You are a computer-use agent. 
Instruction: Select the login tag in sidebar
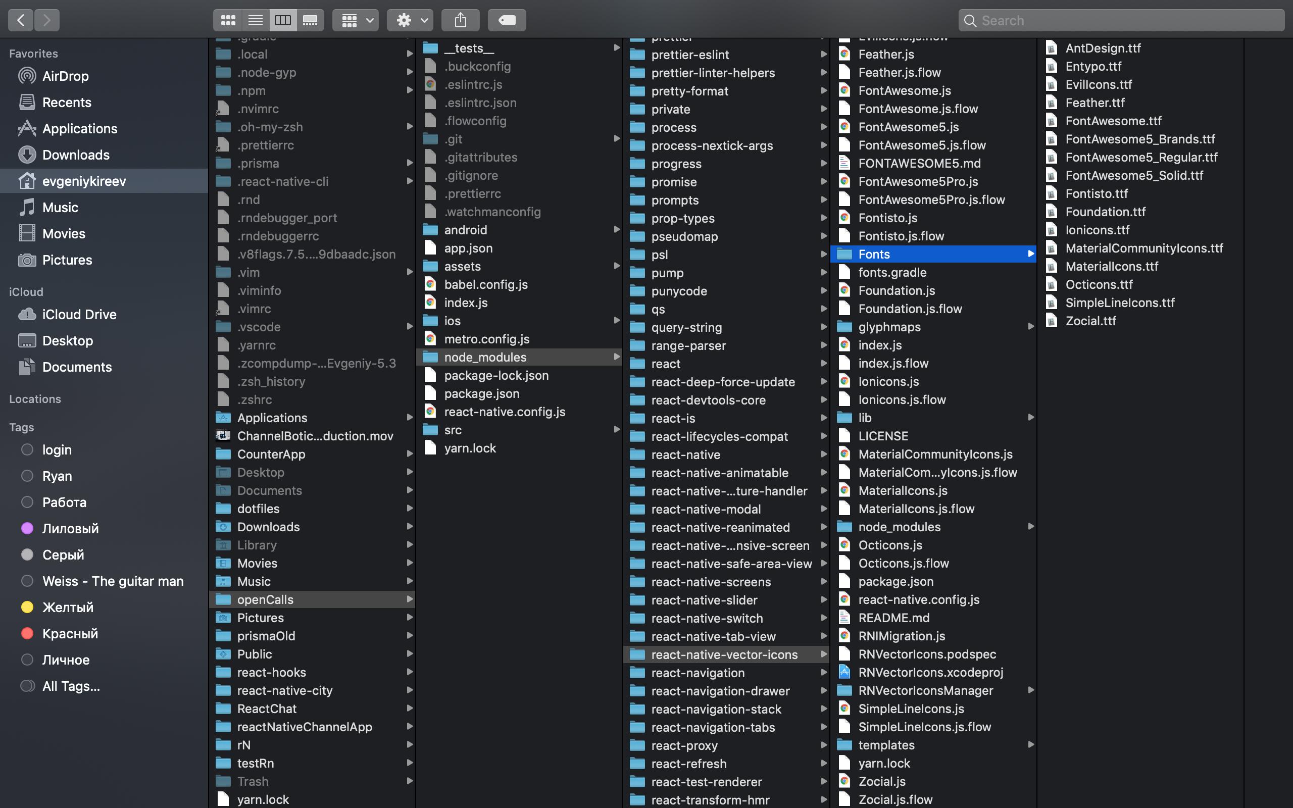(x=57, y=449)
